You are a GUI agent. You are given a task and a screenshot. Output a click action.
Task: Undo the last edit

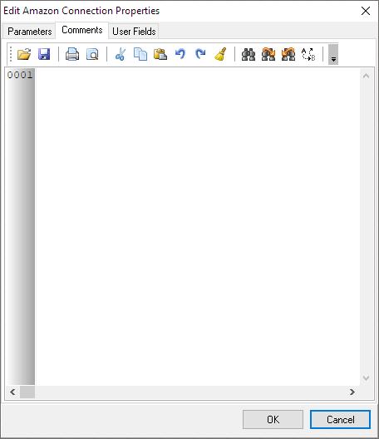pyautogui.click(x=180, y=54)
